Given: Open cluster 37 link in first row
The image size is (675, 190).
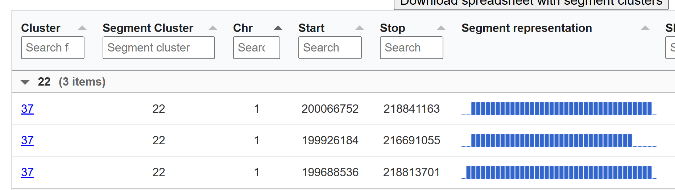Looking at the screenshot, I should click(27, 109).
